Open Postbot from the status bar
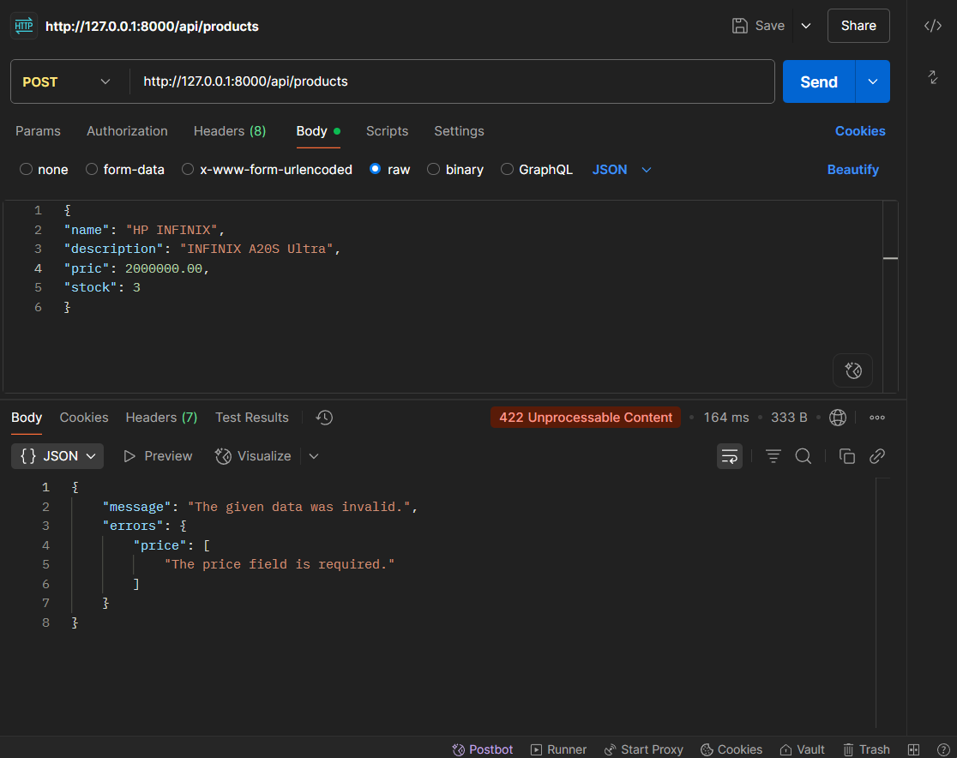 (483, 749)
